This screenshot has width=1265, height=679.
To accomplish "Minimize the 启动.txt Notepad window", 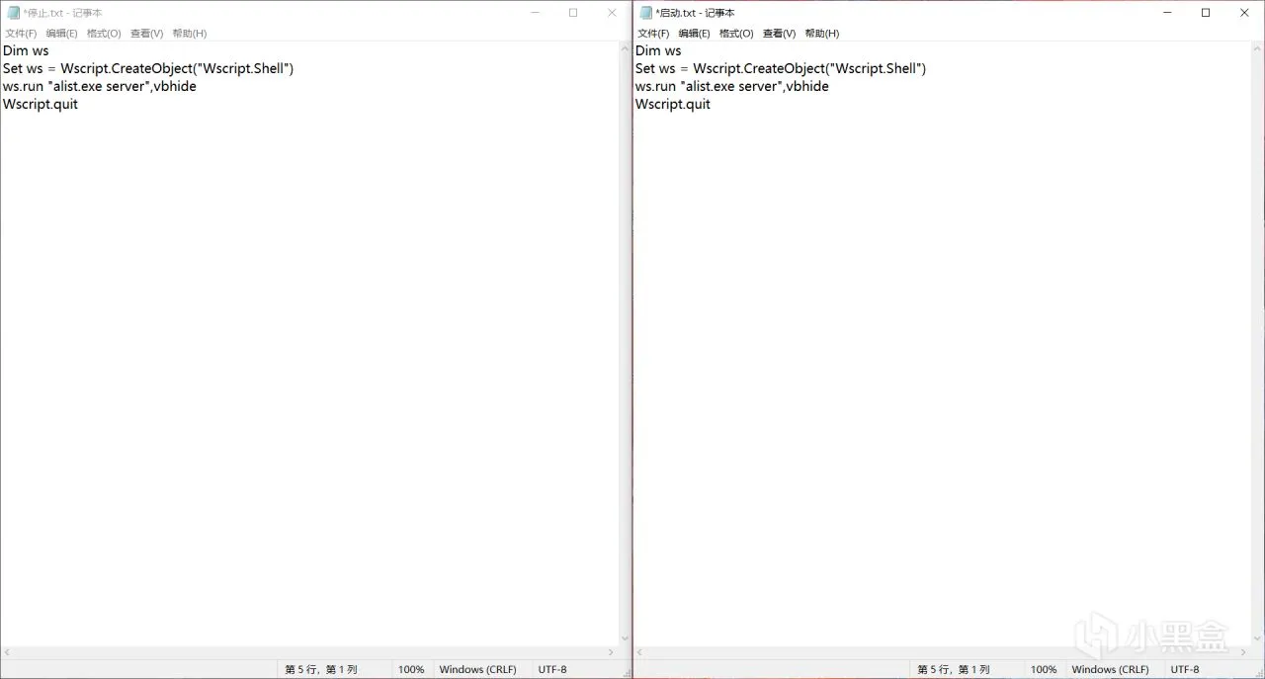I will click(x=1167, y=13).
